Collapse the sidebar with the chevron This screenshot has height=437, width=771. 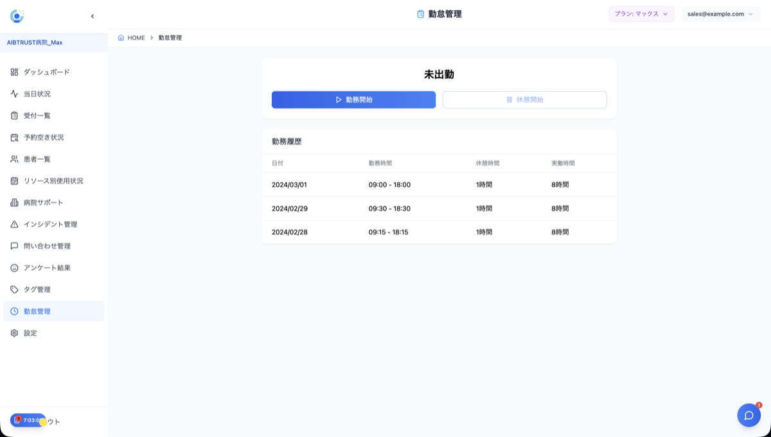click(x=93, y=16)
